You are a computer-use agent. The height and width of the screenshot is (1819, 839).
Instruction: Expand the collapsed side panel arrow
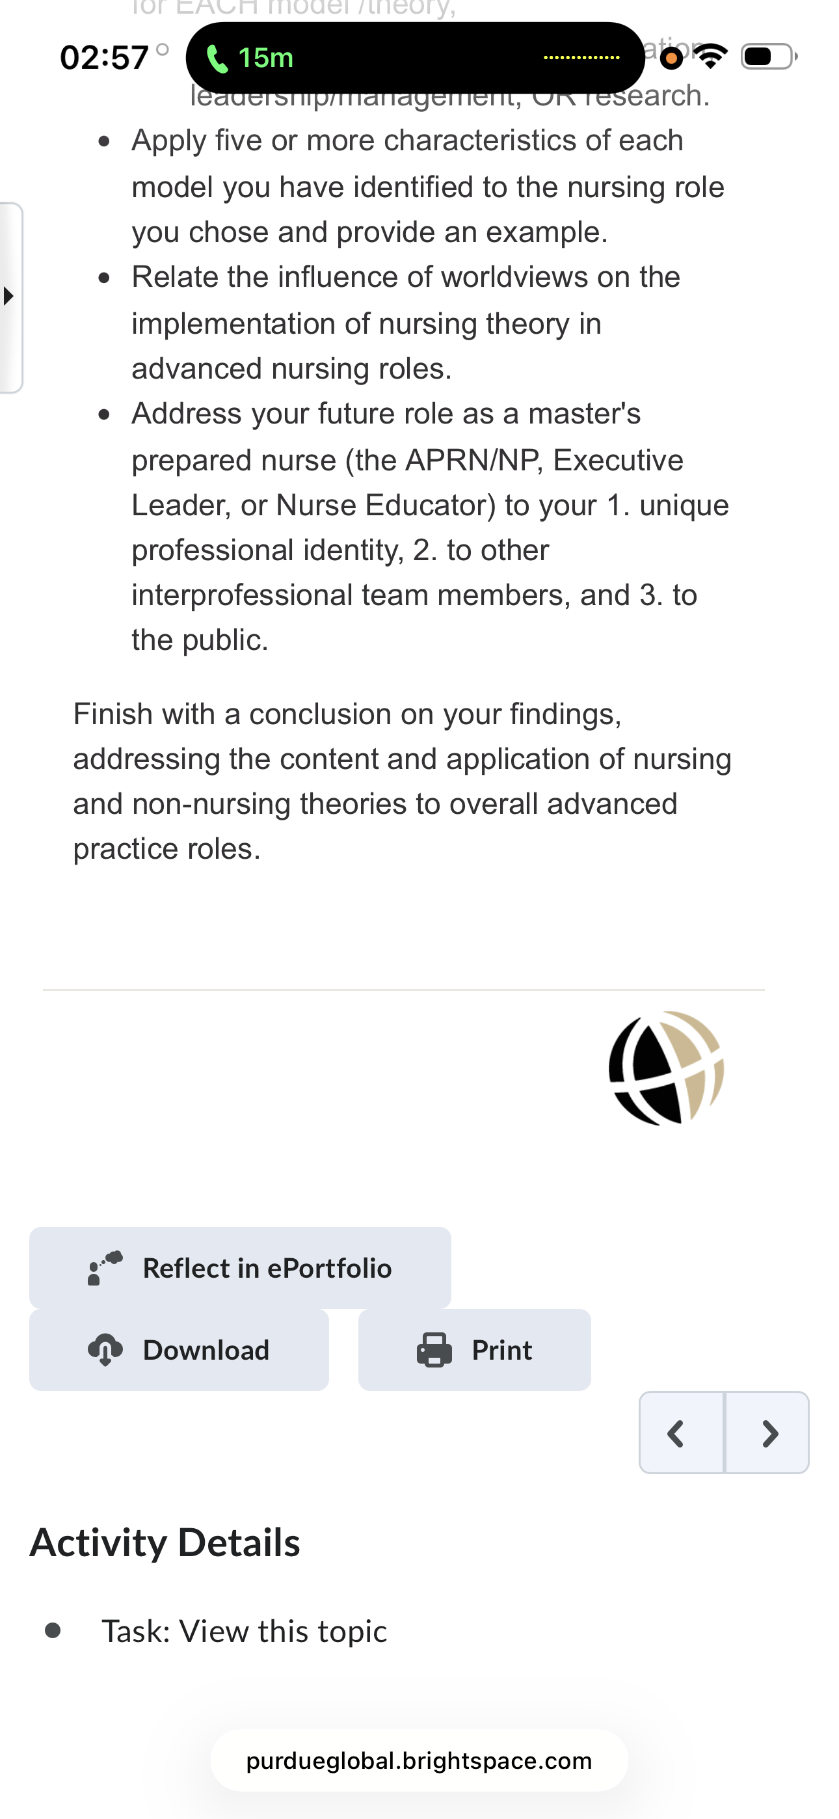(10, 297)
